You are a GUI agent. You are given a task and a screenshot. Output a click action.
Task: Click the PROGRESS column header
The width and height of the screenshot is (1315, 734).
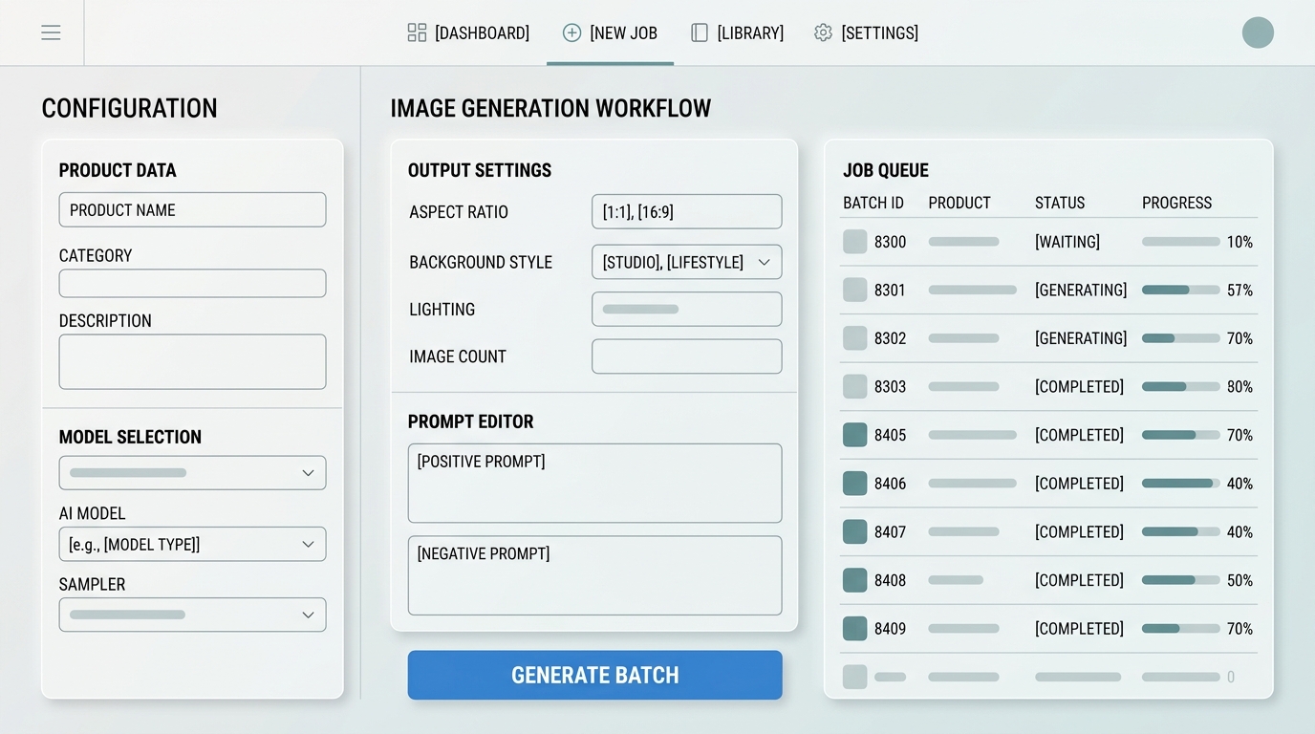pos(1176,203)
